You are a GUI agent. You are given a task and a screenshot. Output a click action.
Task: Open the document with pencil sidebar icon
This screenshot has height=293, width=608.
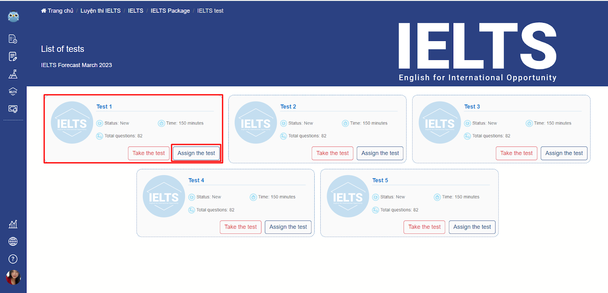13,57
